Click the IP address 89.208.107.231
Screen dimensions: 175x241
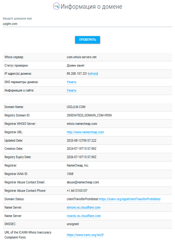point(77,73)
